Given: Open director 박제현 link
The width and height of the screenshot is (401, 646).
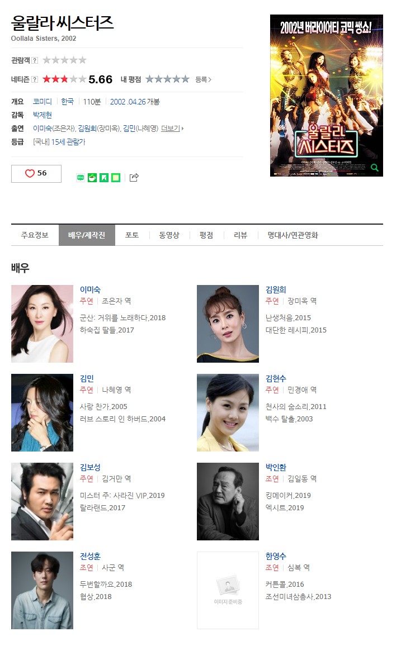Looking at the screenshot, I should click(x=42, y=115).
